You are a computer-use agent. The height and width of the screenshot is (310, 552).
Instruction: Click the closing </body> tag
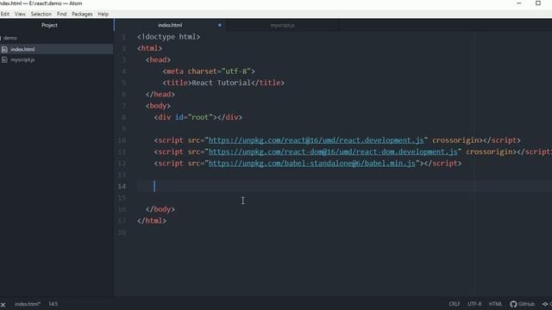click(160, 209)
